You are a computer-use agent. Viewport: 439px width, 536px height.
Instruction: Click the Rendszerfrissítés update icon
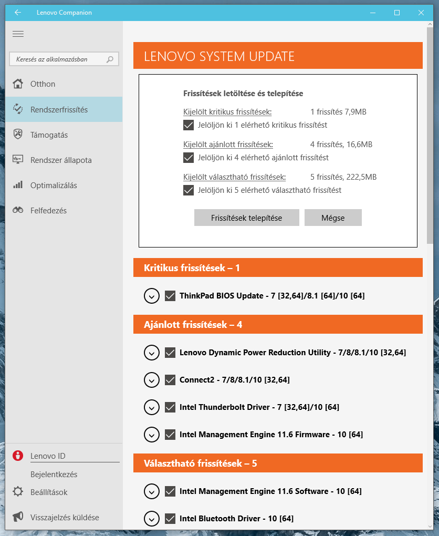click(18, 109)
